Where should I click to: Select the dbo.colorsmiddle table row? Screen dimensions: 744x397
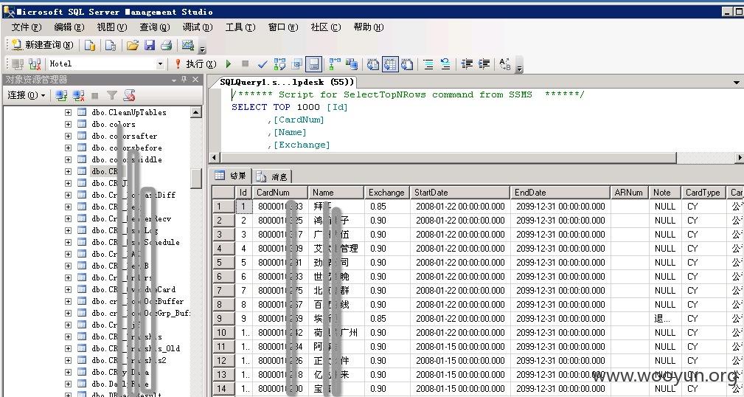click(x=127, y=159)
